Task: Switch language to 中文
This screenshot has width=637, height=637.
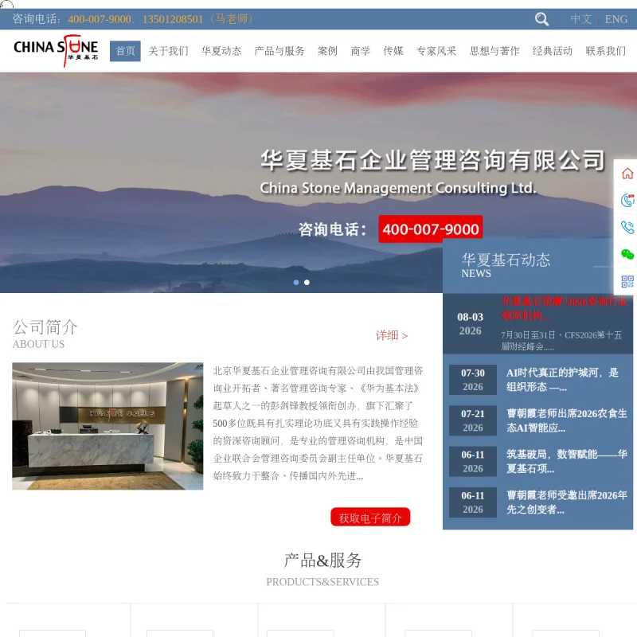Action: (x=580, y=19)
